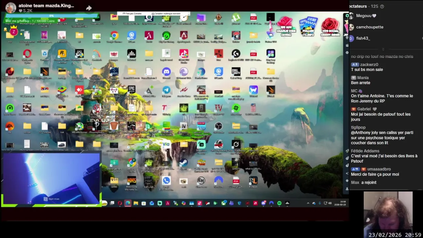
Task: Click the FR Français (Canada) language bar
Action: tap(132, 14)
